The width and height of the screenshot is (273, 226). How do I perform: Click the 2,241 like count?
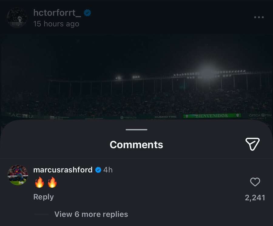coord(255,197)
